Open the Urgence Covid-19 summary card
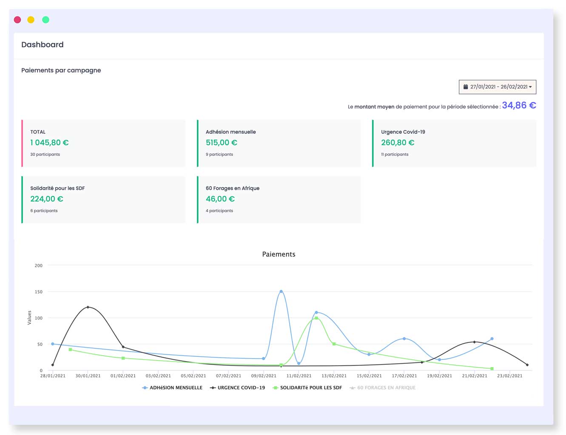566x435 pixels. click(x=454, y=143)
